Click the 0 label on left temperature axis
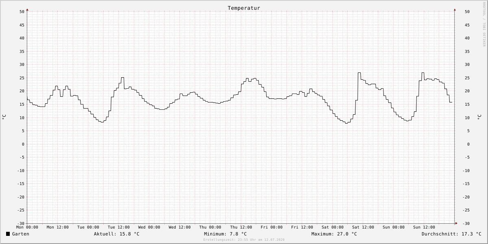 [24, 144]
